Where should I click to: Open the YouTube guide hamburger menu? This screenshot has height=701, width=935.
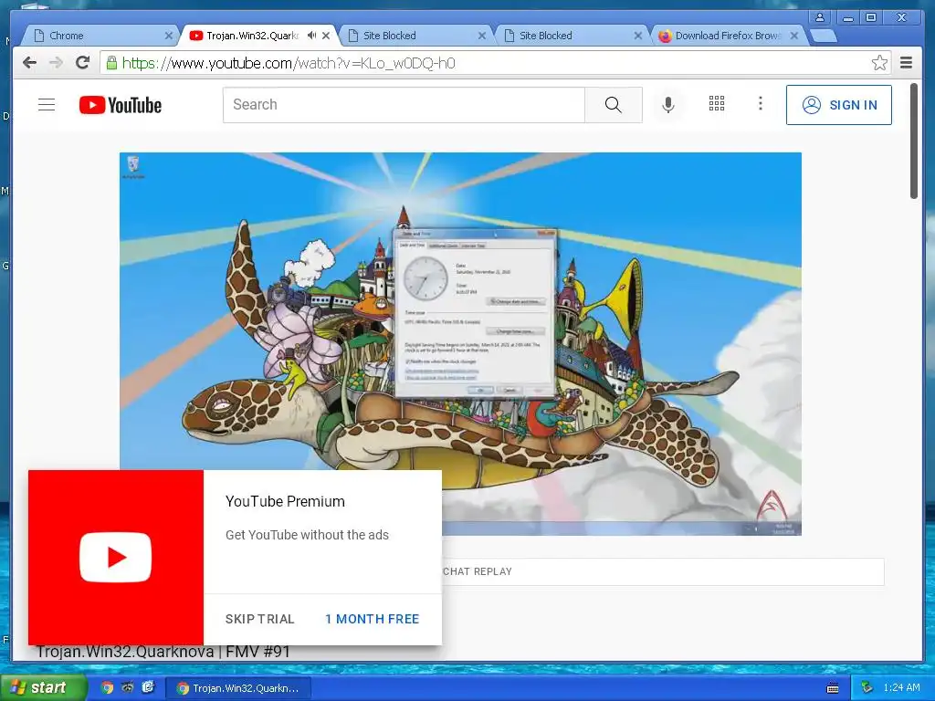47,105
